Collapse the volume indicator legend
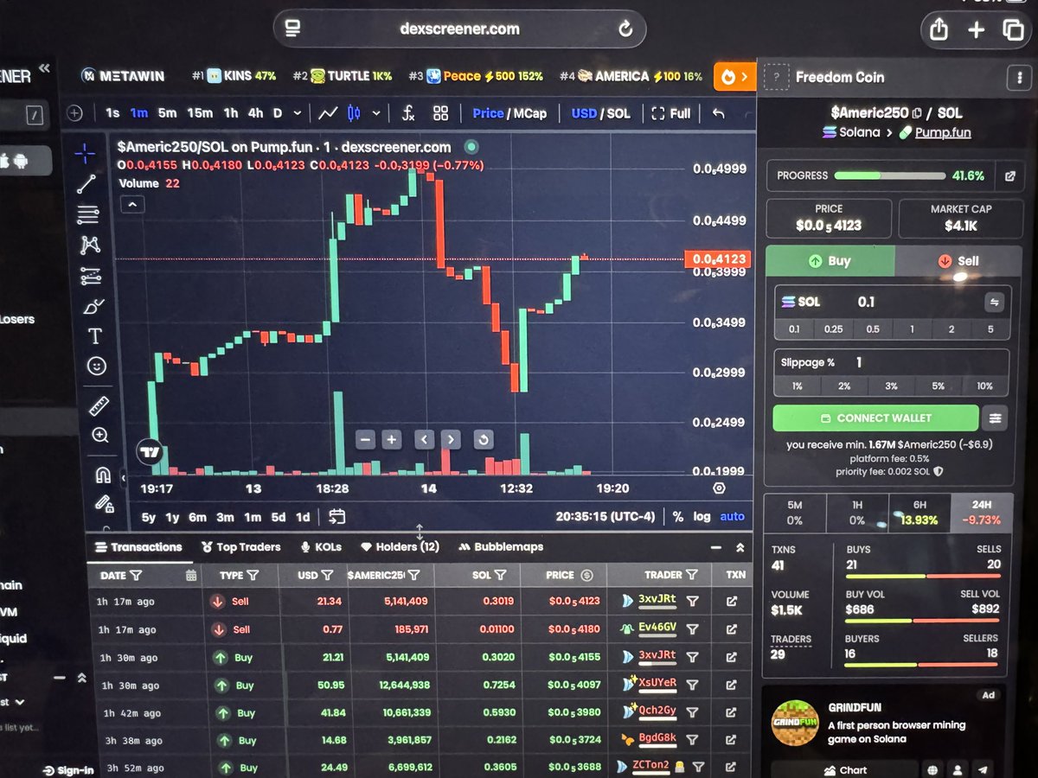 pyautogui.click(x=132, y=205)
